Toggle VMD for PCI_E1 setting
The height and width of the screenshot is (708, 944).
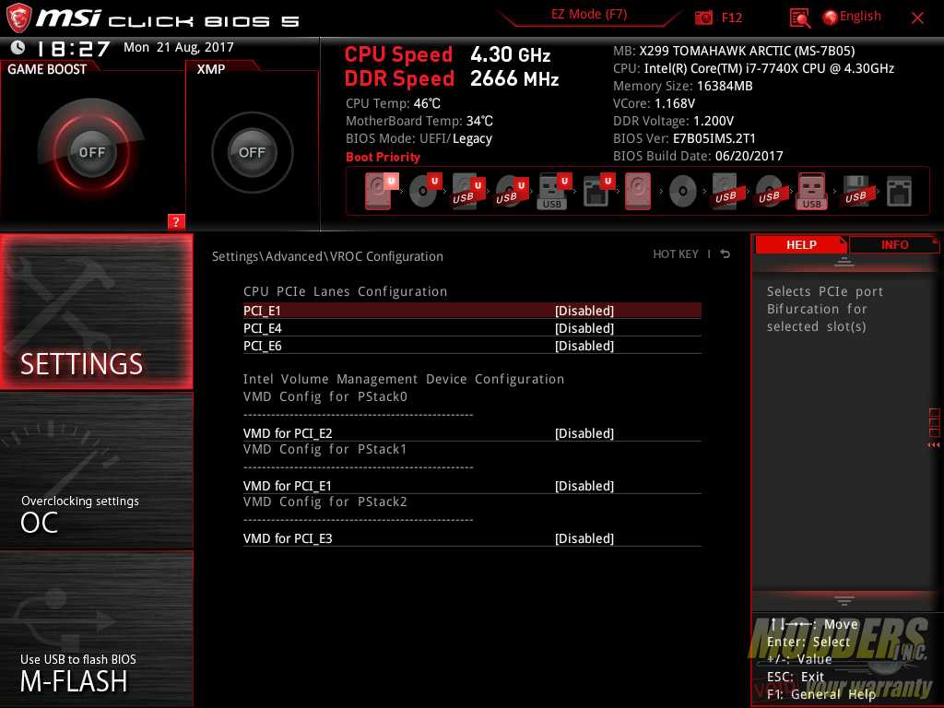point(472,485)
